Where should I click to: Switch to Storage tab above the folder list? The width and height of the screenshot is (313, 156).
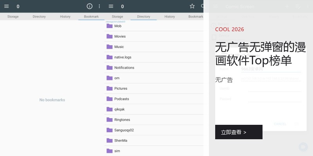[117, 16]
